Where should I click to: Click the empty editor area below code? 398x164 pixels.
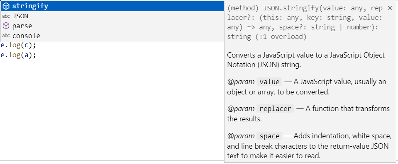coord(112,109)
